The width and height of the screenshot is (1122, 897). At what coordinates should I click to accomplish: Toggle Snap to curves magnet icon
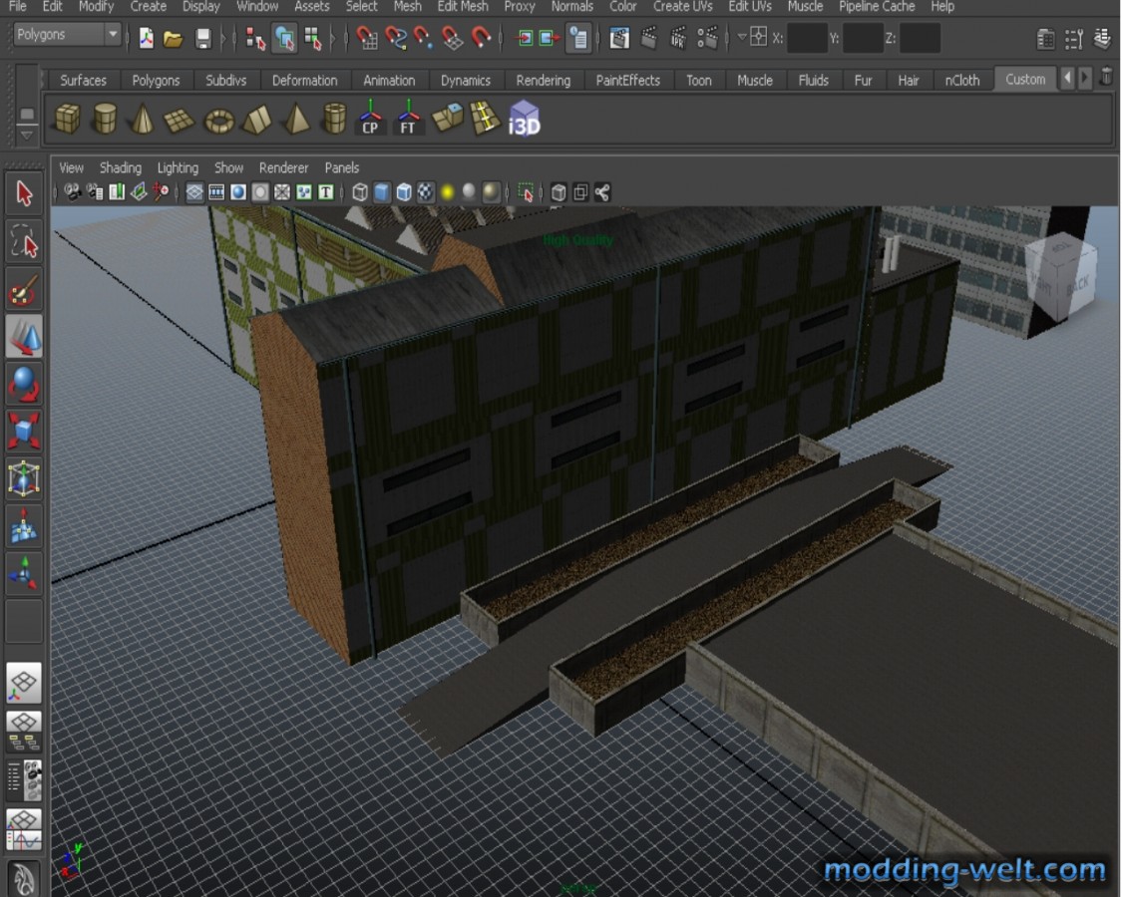pyautogui.click(x=396, y=38)
